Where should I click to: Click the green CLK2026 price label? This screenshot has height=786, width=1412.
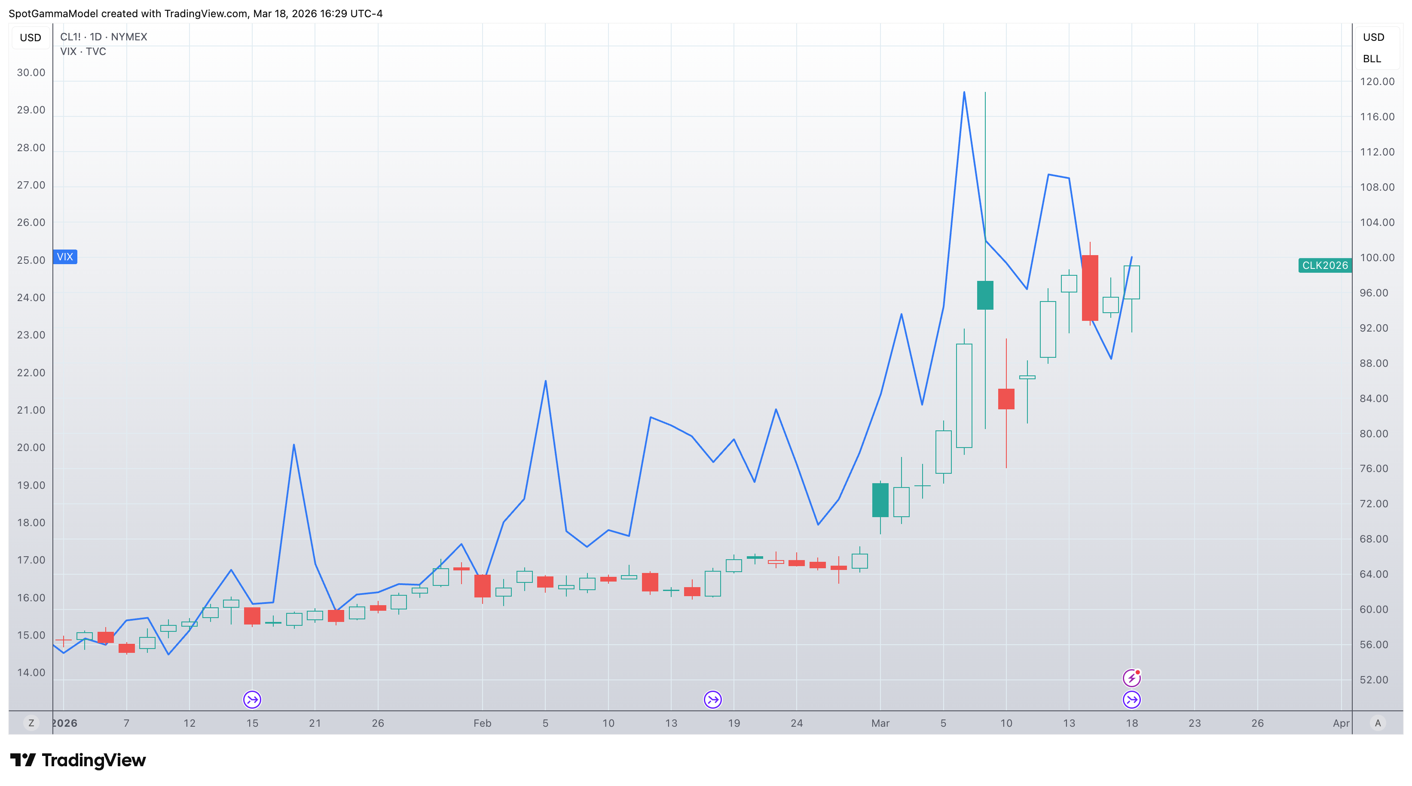click(x=1324, y=266)
